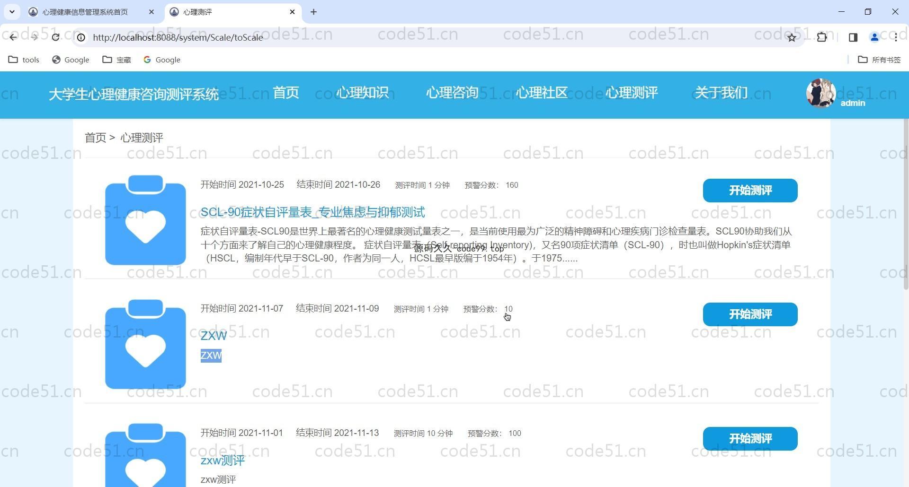
Task: Start the SCL-90 assessment with 开始测评
Action: [x=750, y=191]
